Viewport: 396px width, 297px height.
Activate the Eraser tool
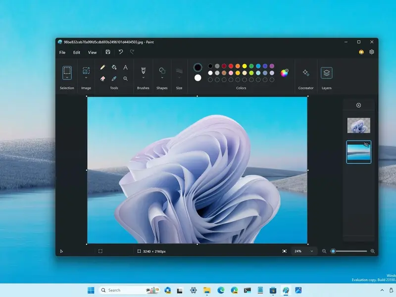coord(102,79)
